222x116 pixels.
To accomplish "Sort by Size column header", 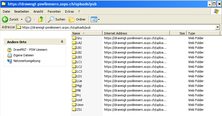I will 178,33.
